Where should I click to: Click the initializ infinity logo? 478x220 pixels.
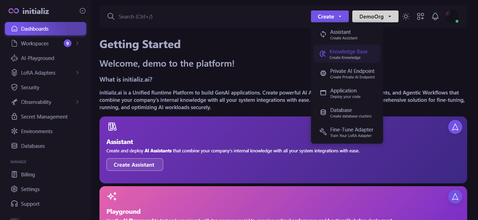point(14,11)
